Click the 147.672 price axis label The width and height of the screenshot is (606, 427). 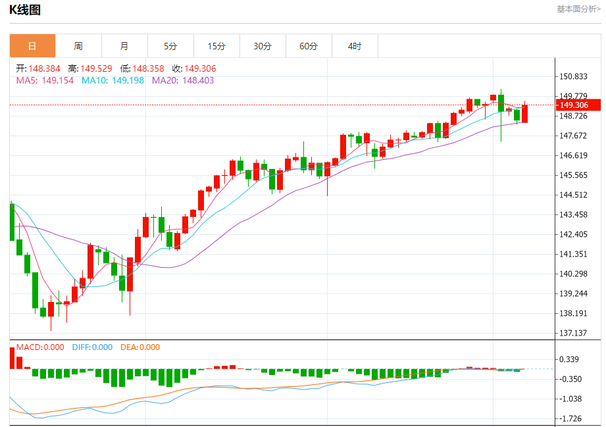[574, 136]
